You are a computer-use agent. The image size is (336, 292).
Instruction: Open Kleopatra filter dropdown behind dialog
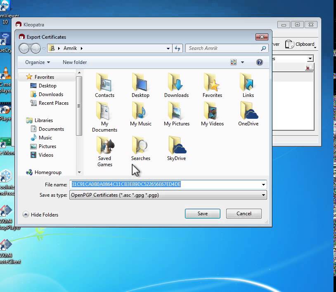[310, 59]
